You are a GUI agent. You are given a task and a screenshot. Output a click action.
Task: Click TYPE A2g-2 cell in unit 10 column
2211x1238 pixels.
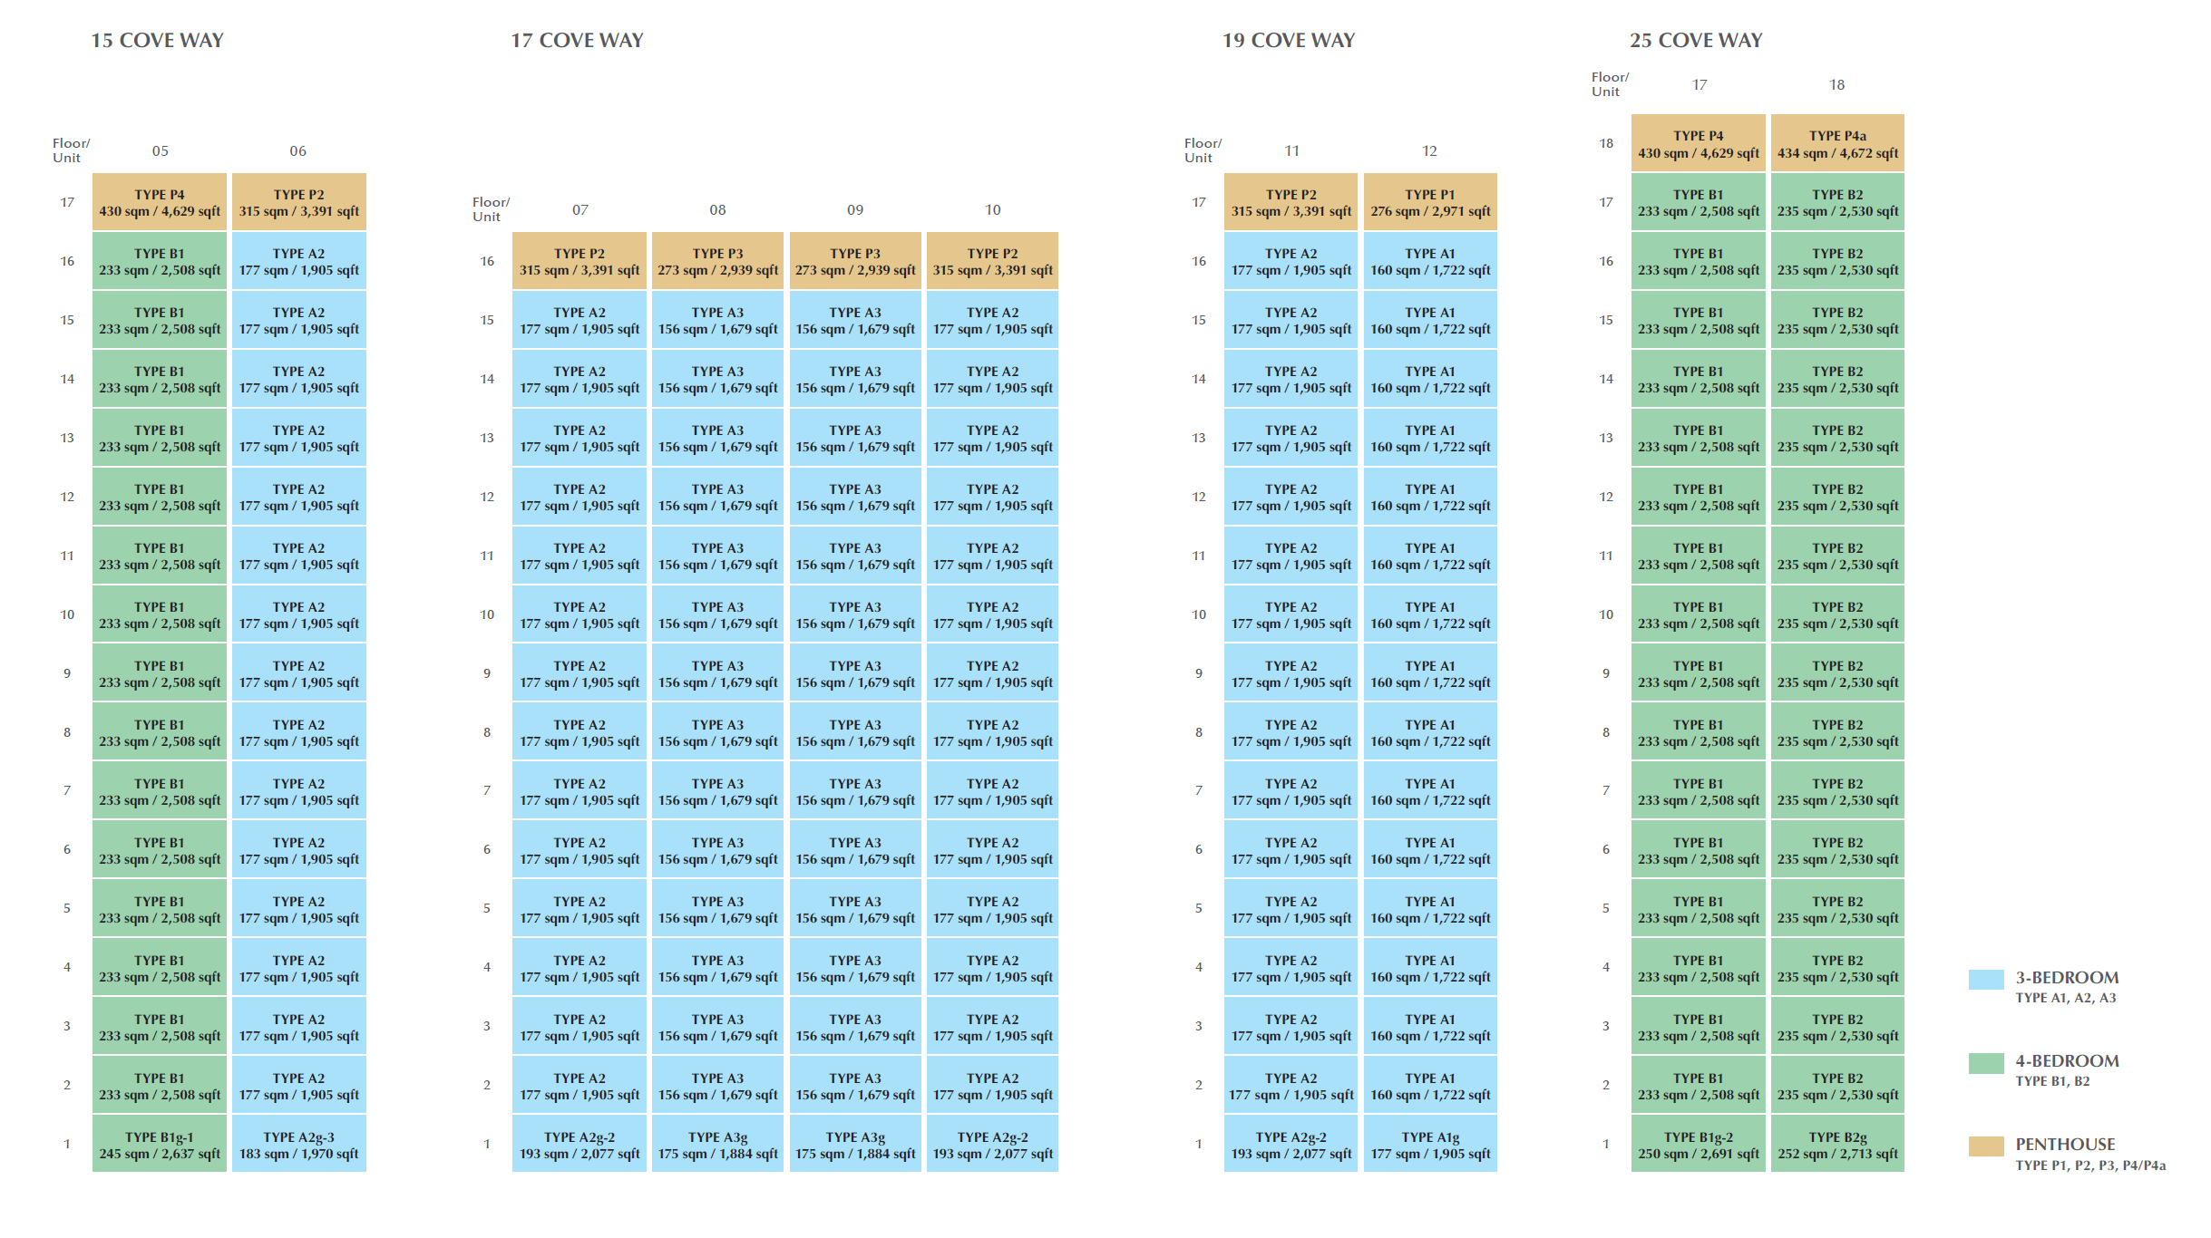click(992, 1145)
